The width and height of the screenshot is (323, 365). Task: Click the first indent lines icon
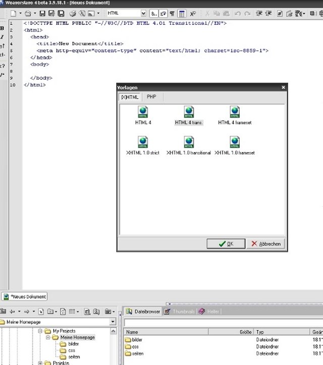pyautogui.click(x=259, y=14)
